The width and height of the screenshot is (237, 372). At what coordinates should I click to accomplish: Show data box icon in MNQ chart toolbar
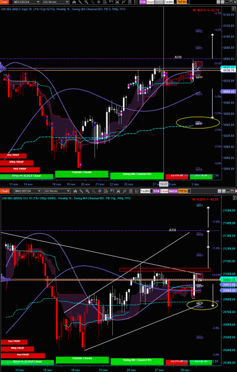[x=106, y=191]
